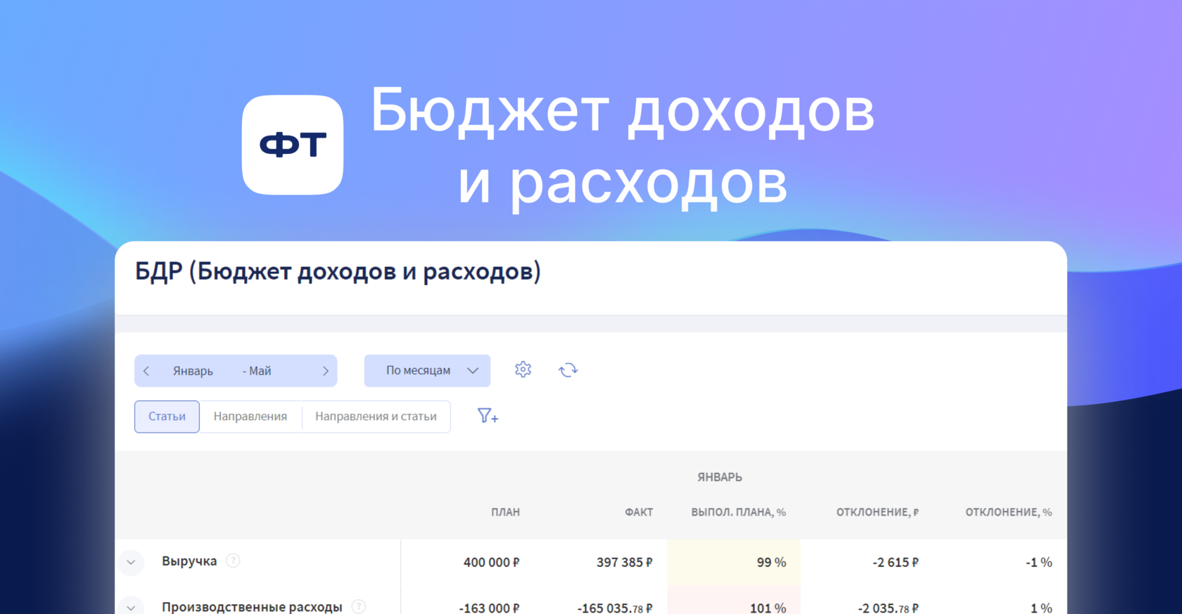The image size is (1182, 614).
Task: Click the Январь - Май period selector
Action: pyautogui.click(x=236, y=371)
